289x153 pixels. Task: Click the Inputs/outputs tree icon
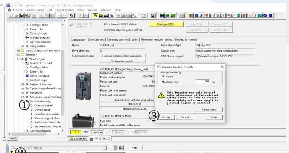(27, 38)
